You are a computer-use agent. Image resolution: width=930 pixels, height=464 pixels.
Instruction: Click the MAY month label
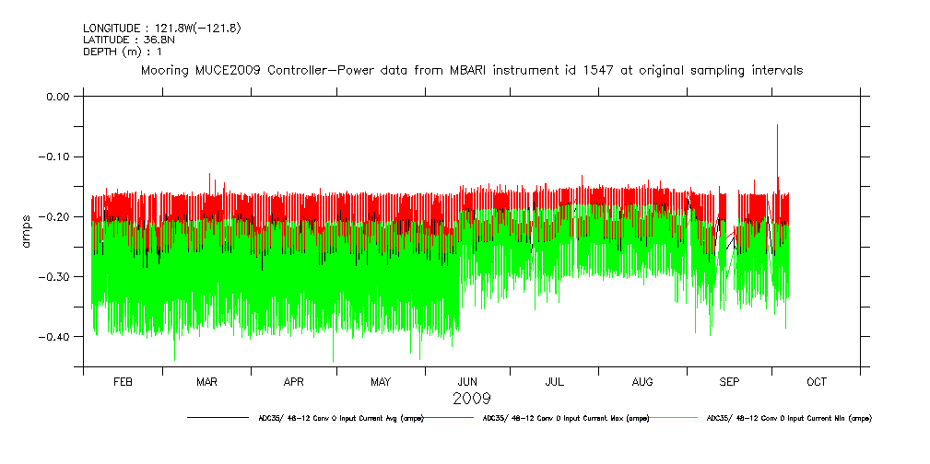tap(381, 381)
